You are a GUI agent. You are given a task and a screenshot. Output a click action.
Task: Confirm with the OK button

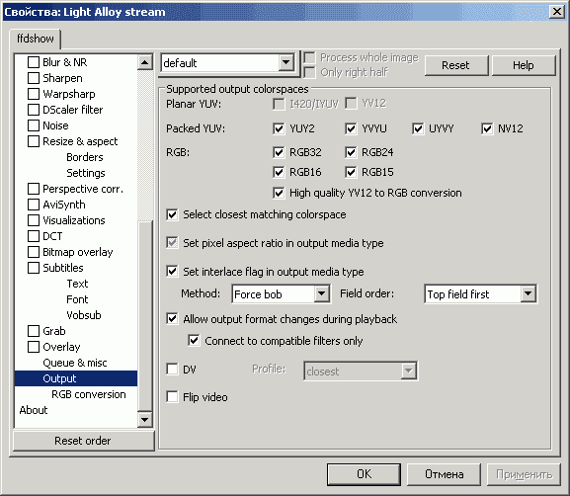tap(364, 474)
